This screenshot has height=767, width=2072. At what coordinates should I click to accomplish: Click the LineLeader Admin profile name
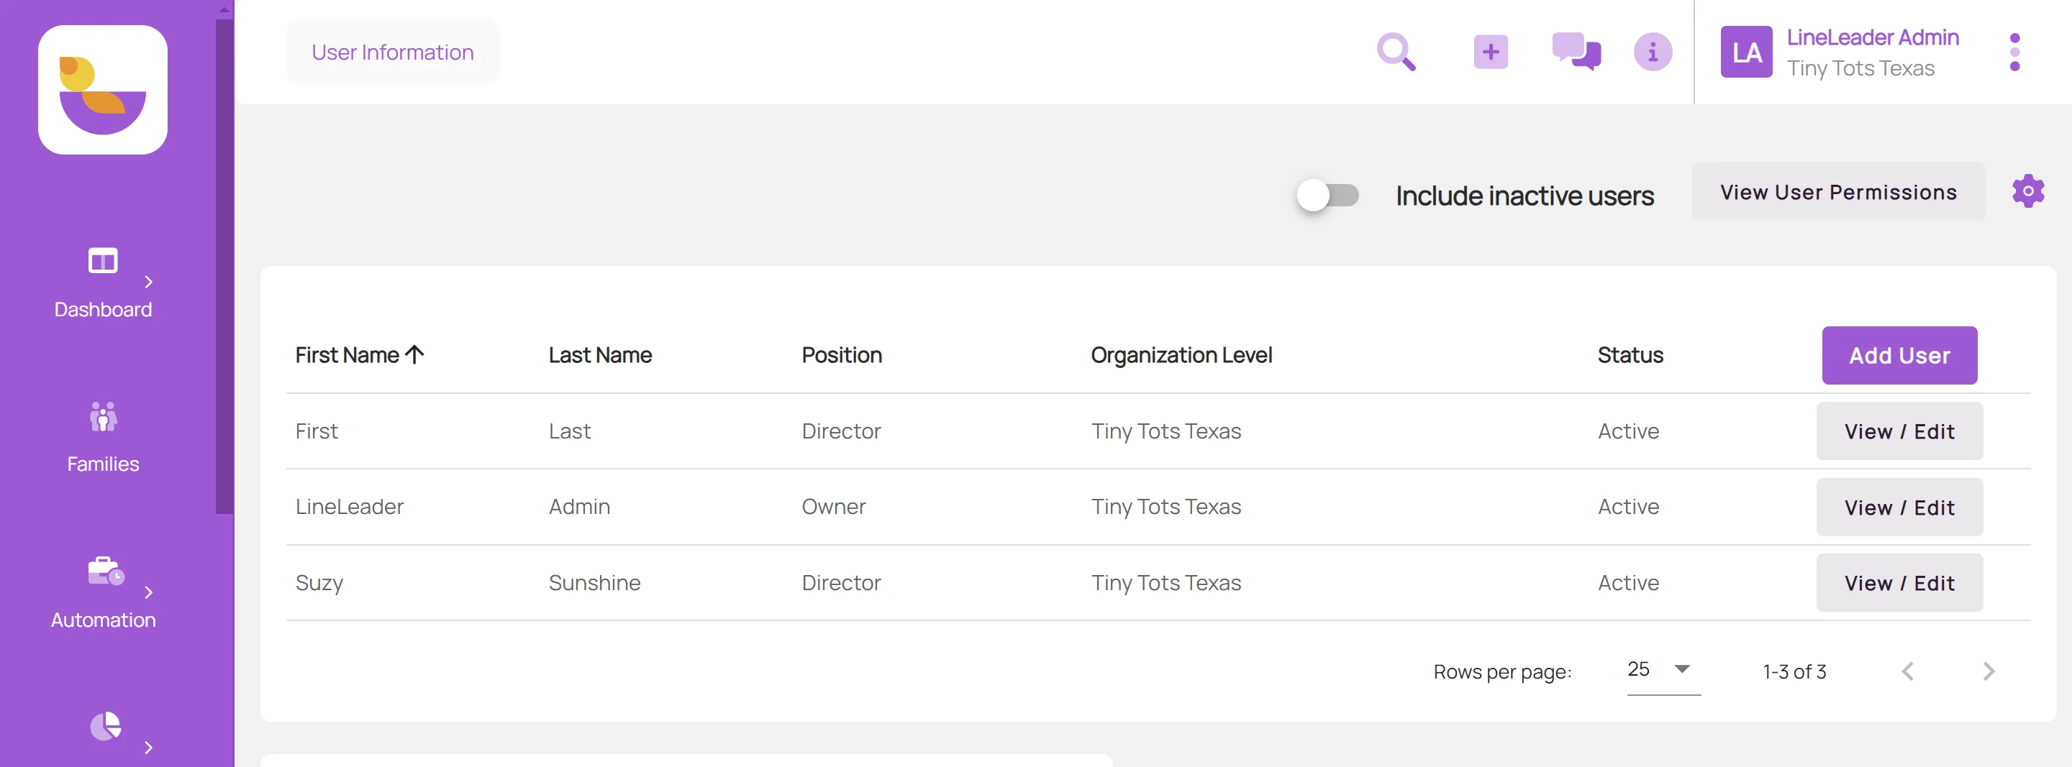1873,37
